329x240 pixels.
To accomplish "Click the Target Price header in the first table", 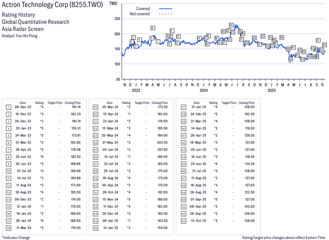I will (55, 103).
